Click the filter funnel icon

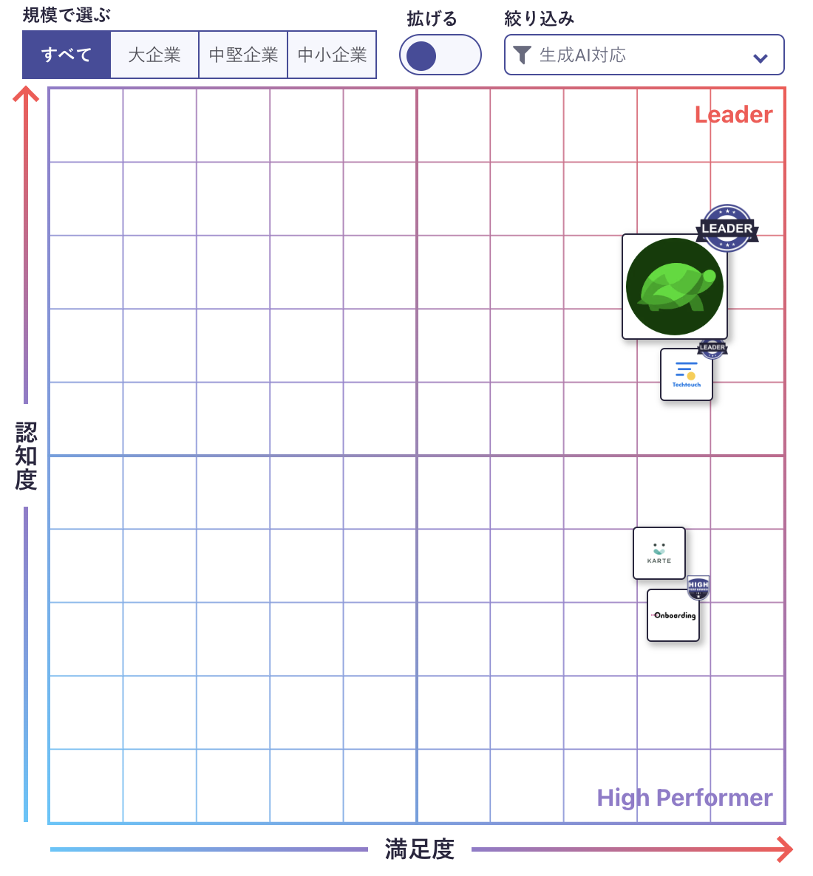point(522,55)
